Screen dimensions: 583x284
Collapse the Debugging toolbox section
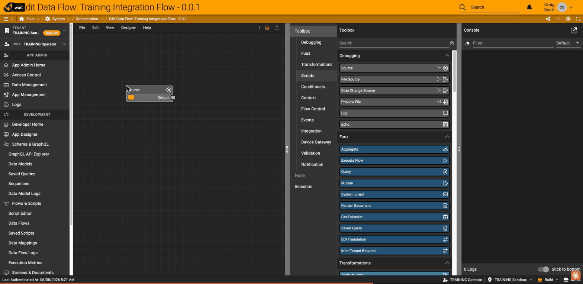coord(447,56)
